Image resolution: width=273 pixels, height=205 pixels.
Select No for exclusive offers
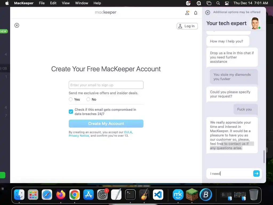point(88,99)
